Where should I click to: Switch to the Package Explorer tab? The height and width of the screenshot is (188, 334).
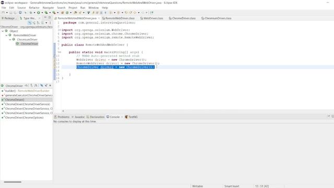(9, 18)
